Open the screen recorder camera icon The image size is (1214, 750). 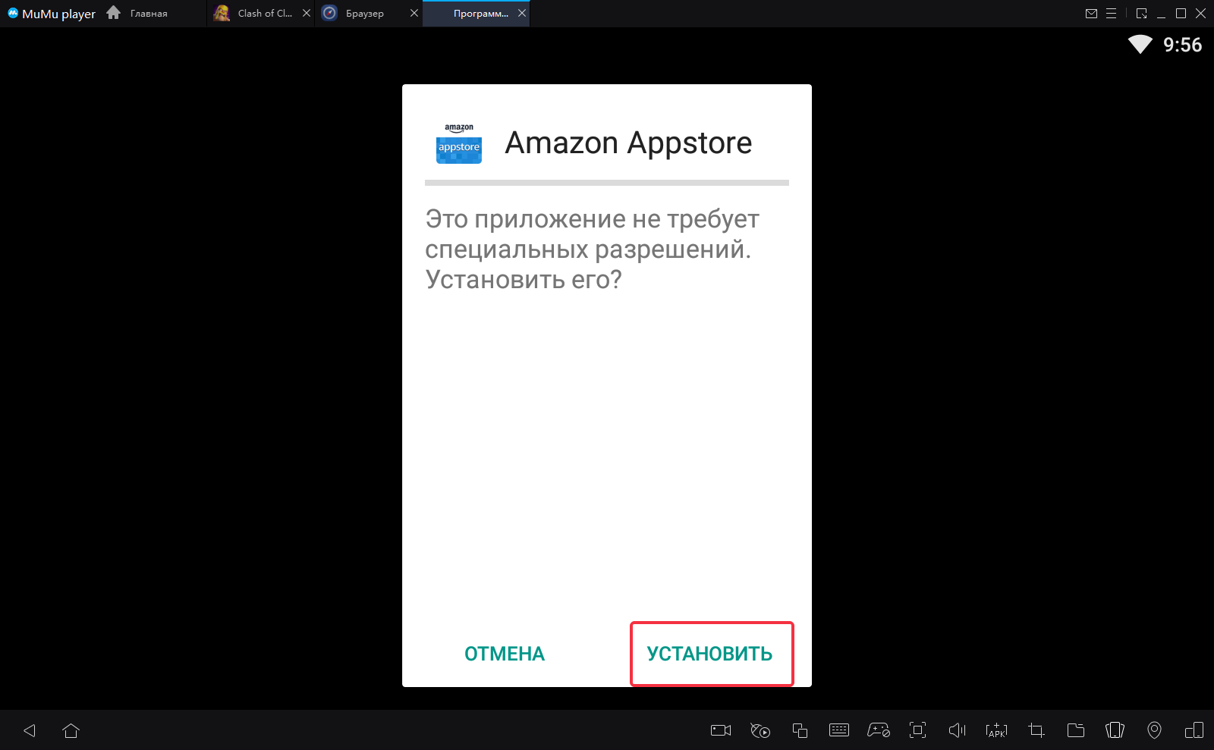click(721, 730)
